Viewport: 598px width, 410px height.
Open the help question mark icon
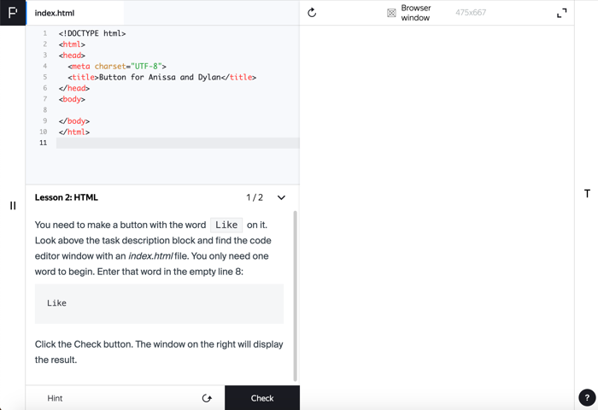[587, 397]
